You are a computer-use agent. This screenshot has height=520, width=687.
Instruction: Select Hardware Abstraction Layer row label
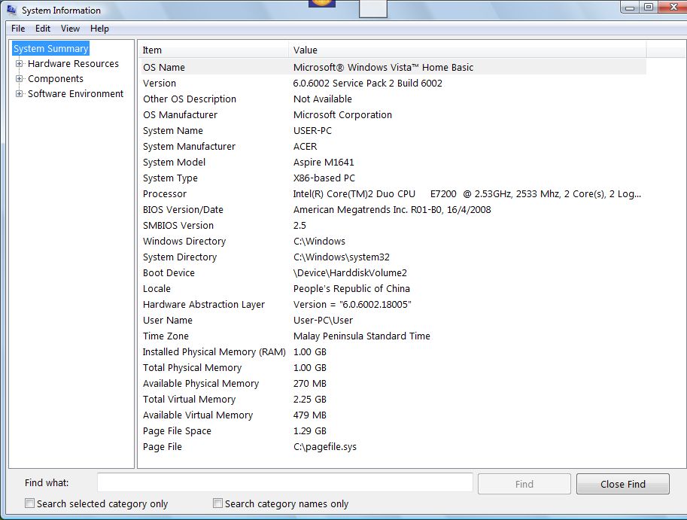204,304
